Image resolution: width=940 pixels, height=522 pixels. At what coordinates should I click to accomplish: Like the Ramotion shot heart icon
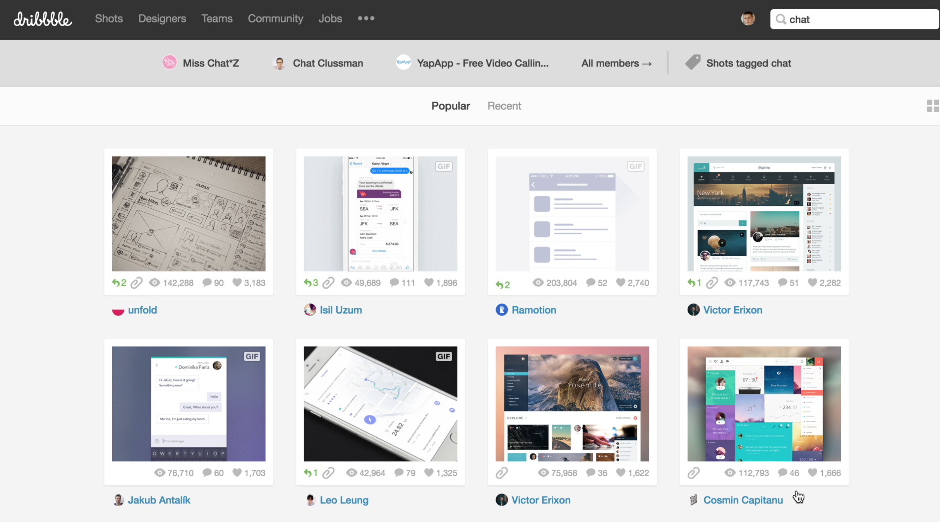621,283
